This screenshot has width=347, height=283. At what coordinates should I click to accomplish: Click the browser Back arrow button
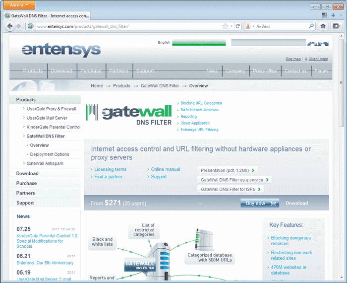tap(10, 26)
